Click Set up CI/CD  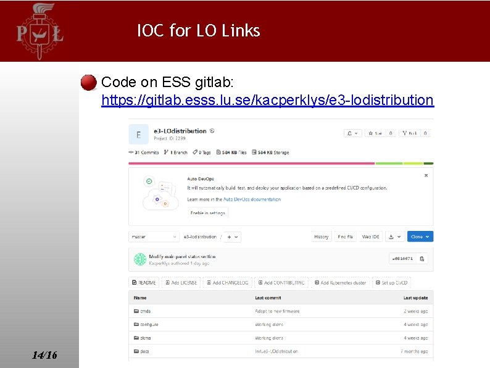tap(391, 283)
